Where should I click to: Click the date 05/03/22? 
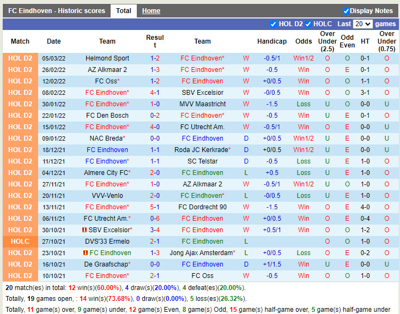click(x=54, y=58)
